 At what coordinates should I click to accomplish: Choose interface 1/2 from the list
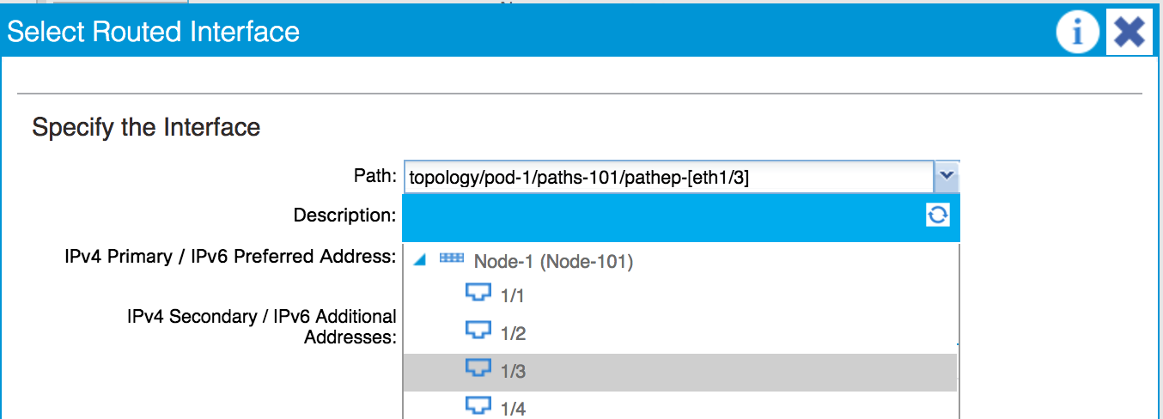pos(512,334)
